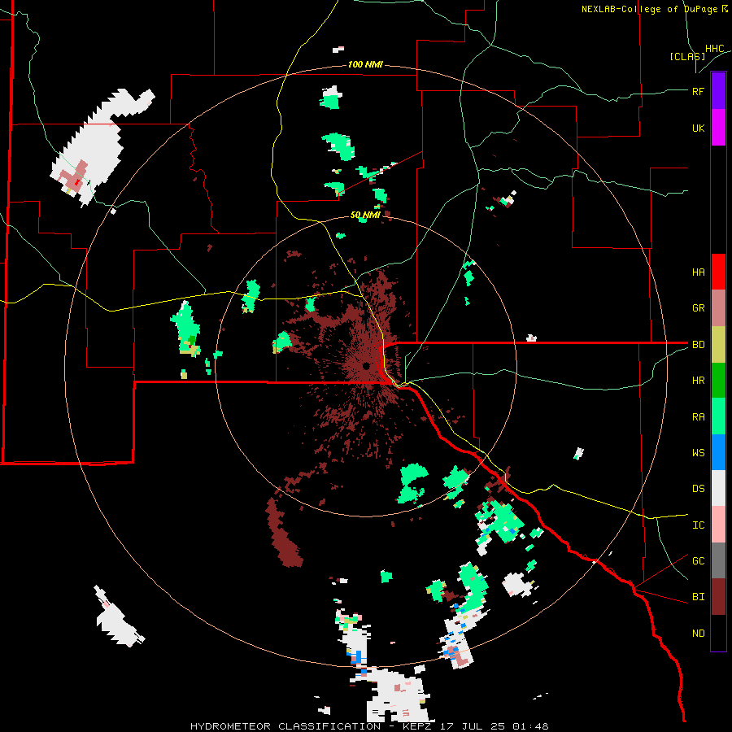Click the RF purple legend swatch
This screenshot has width=732, height=732.
[x=718, y=91]
